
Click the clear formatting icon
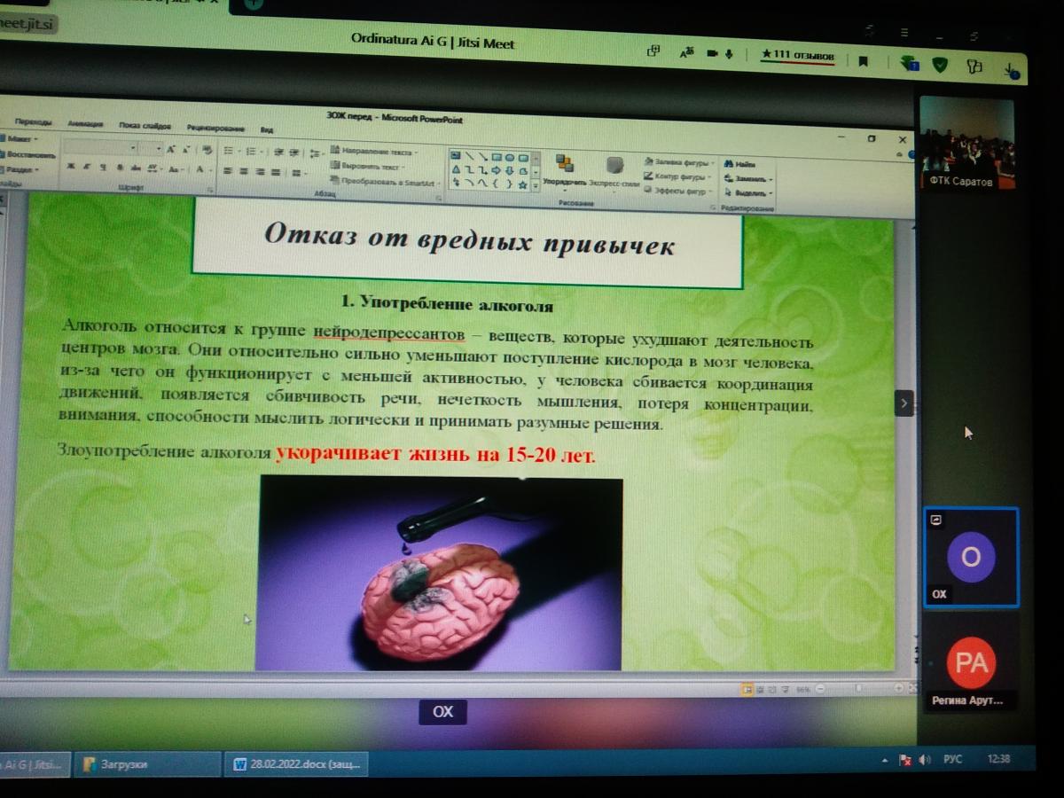[207, 151]
